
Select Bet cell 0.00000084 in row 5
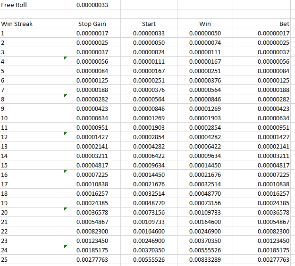pos(261,71)
